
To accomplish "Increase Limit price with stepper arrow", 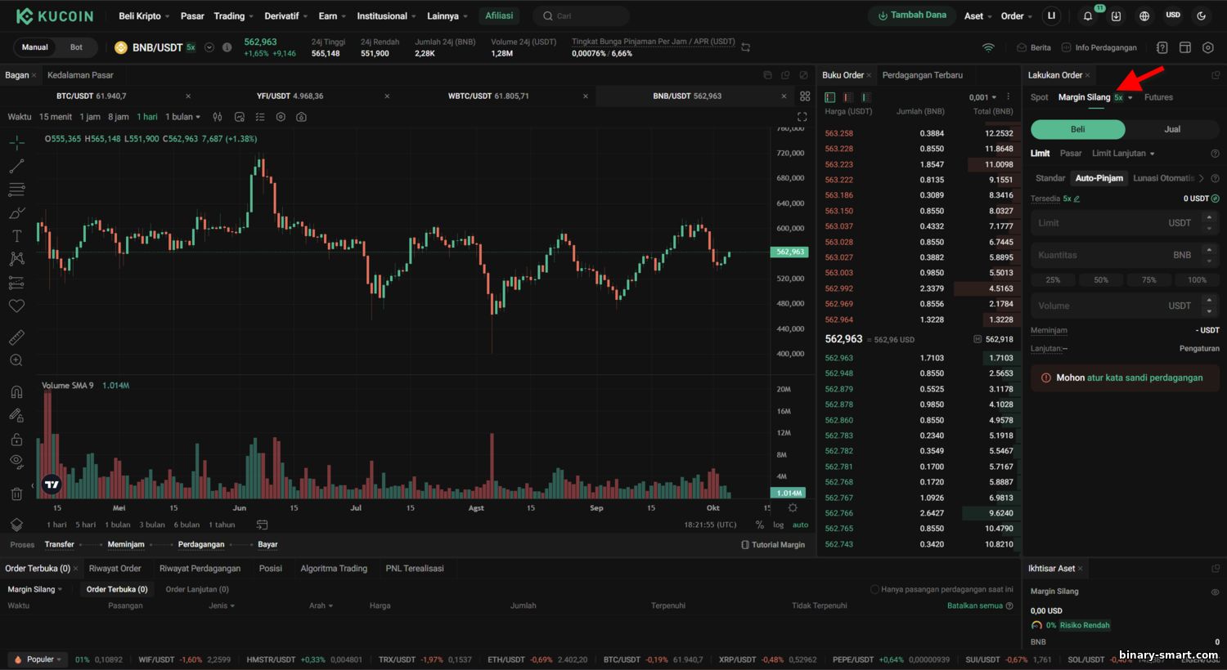I will tap(1210, 217).
